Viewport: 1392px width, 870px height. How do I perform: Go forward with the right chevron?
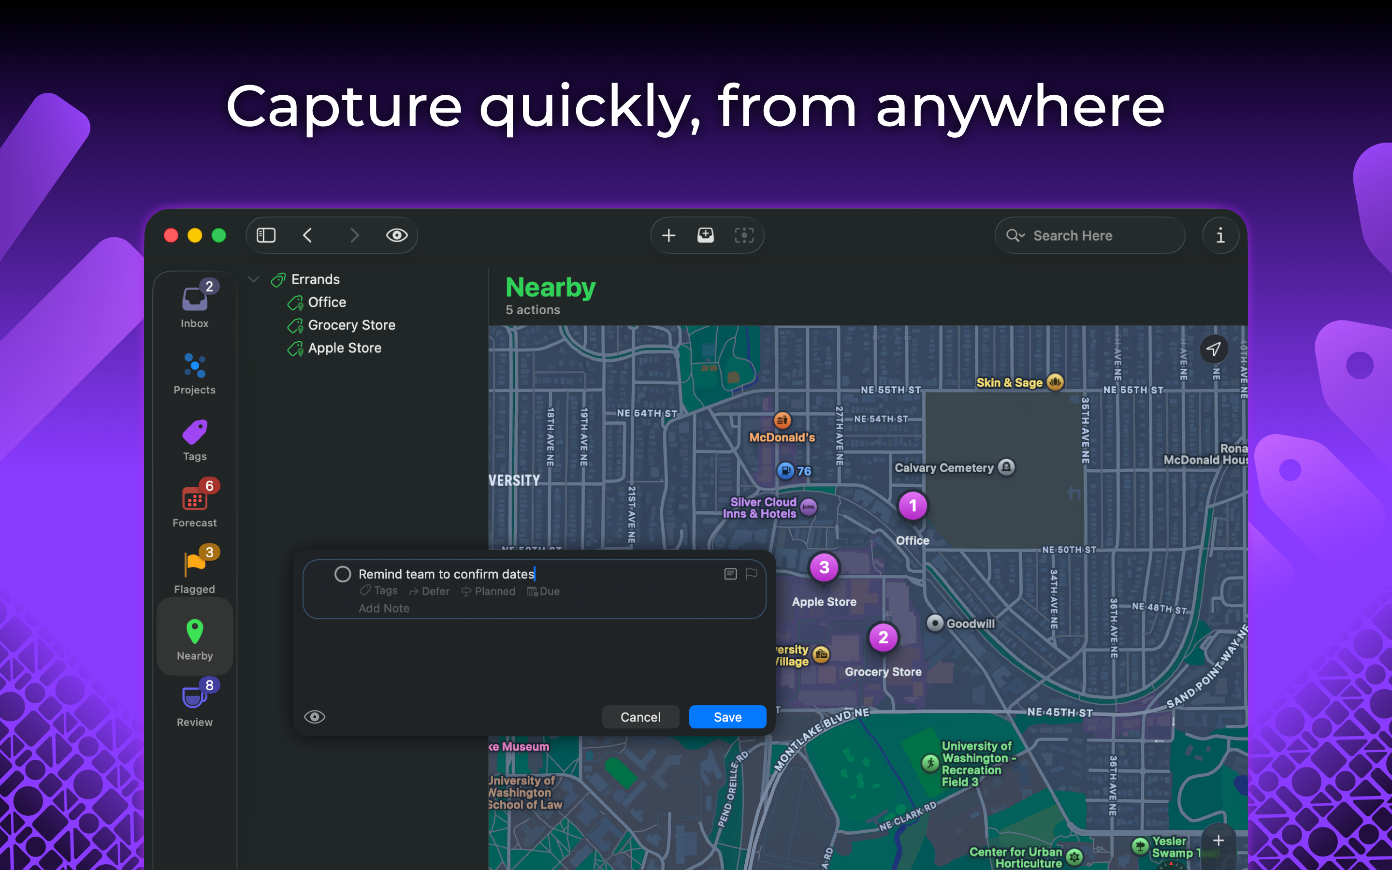click(x=354, y=235)
